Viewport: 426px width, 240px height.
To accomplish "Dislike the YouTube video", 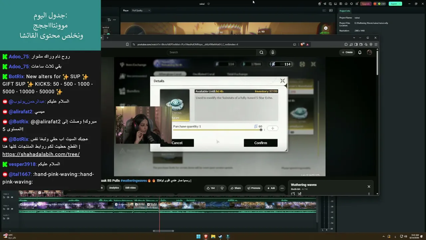I will (x=222, y=188).
